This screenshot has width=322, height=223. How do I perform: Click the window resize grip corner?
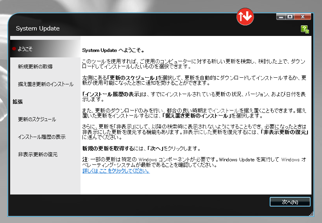(x=311, y=214)
